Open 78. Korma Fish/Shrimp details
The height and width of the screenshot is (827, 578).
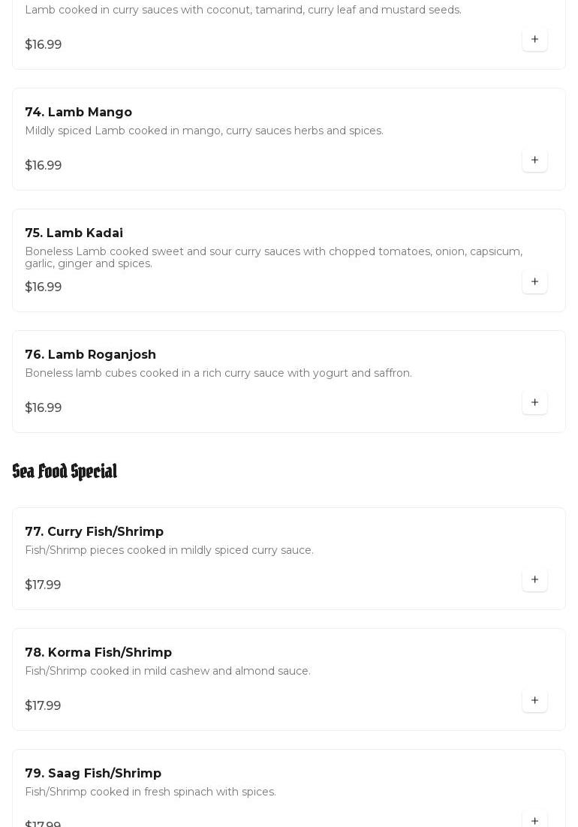coord(98,652)
